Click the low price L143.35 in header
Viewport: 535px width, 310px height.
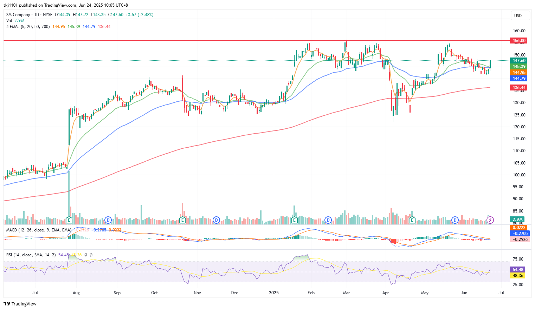(98, 15)
